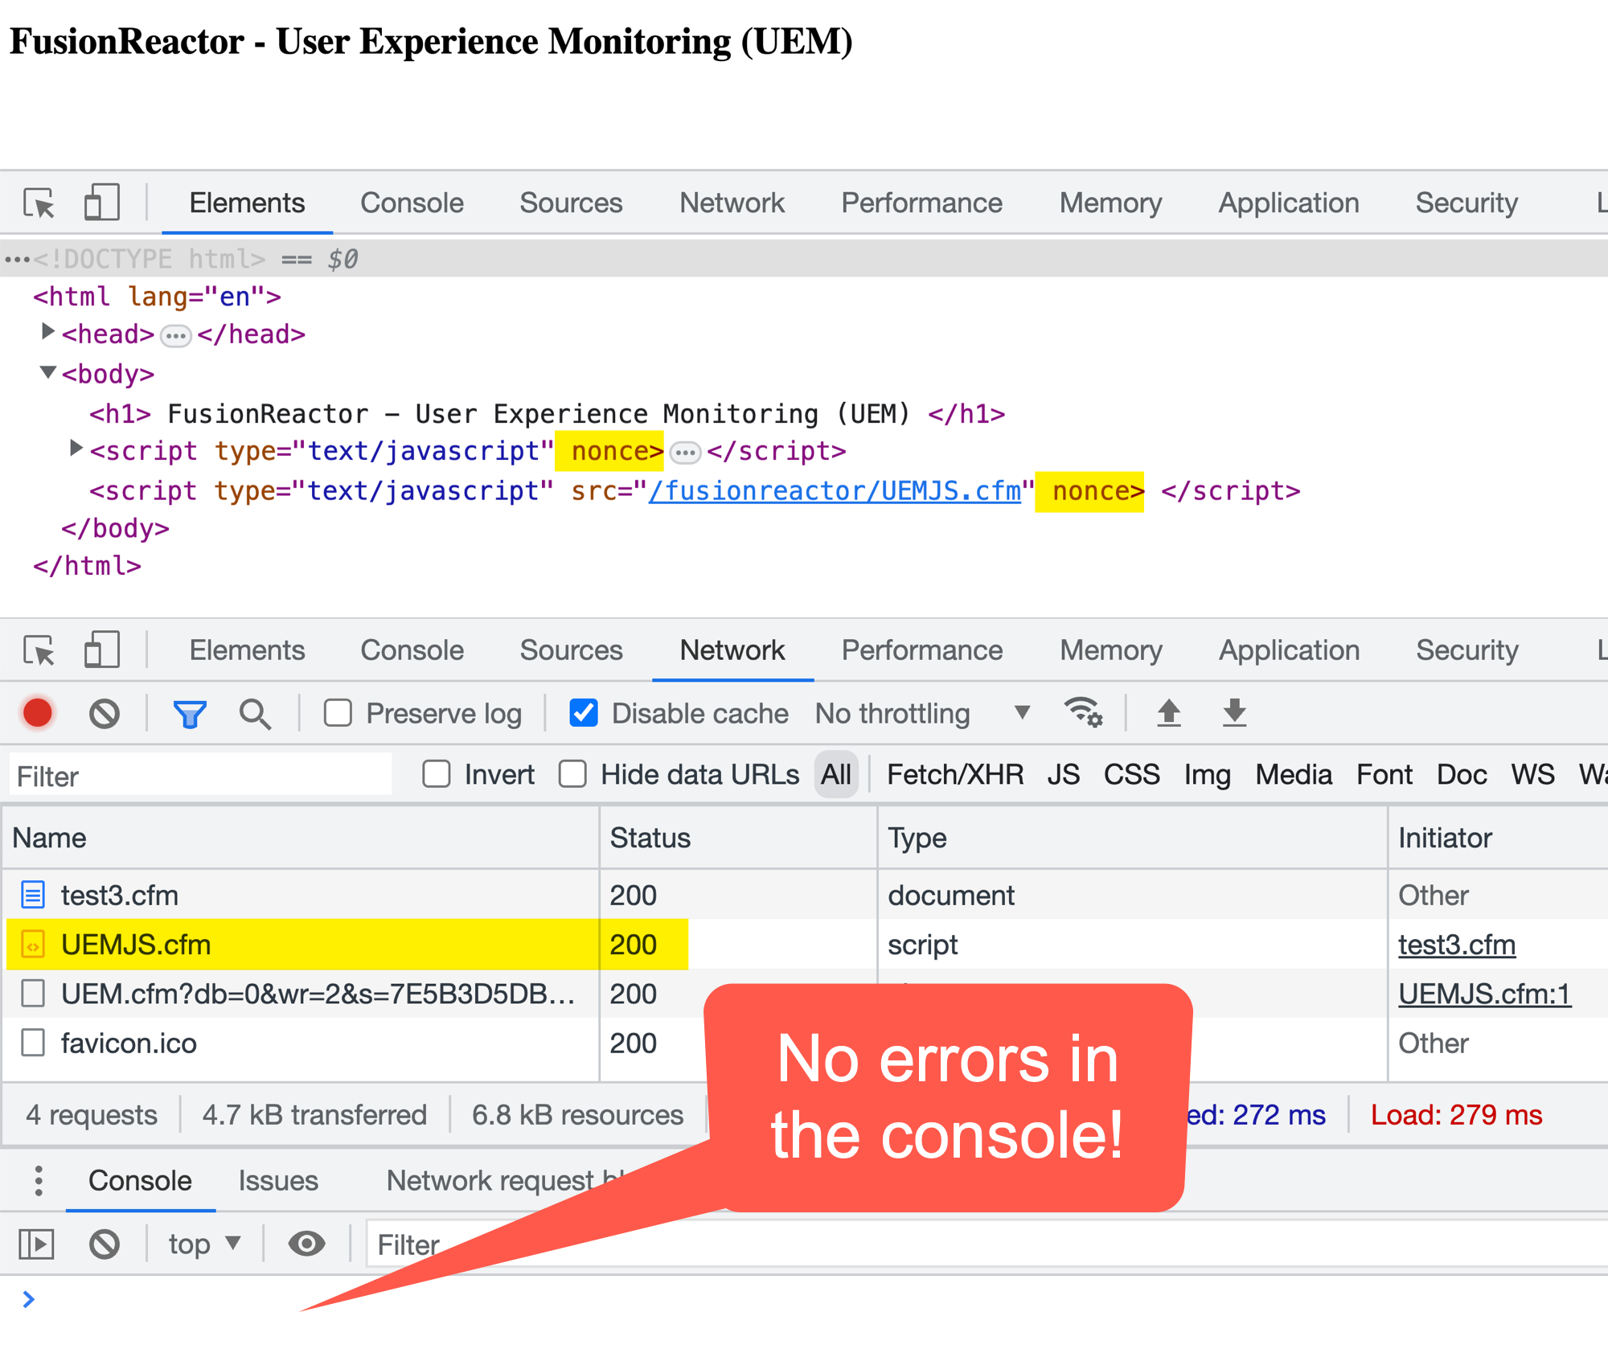1608x1357 pixels.
Task: Click the console Filter input field
Action: click(x=987, y=1244)
